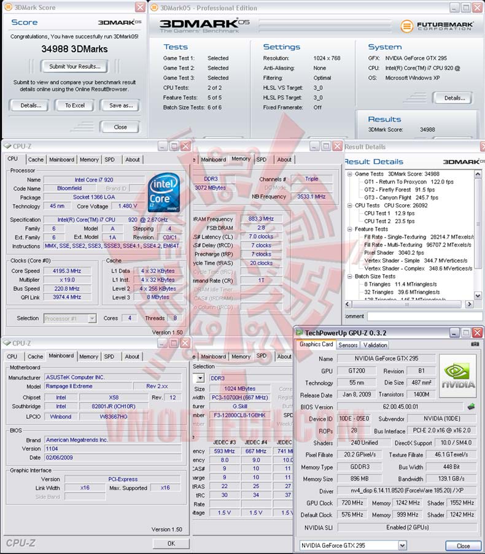Click the Rampage II Extreme model field
Viewport: 485px width, 554px height.
coord(88,386)
